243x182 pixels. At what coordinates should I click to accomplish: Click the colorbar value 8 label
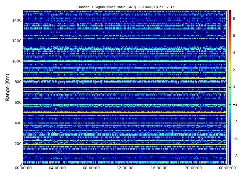click(234, 19)
